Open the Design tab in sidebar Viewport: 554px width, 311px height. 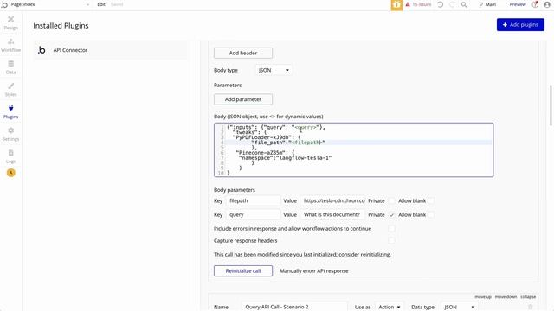click(10, 22)
